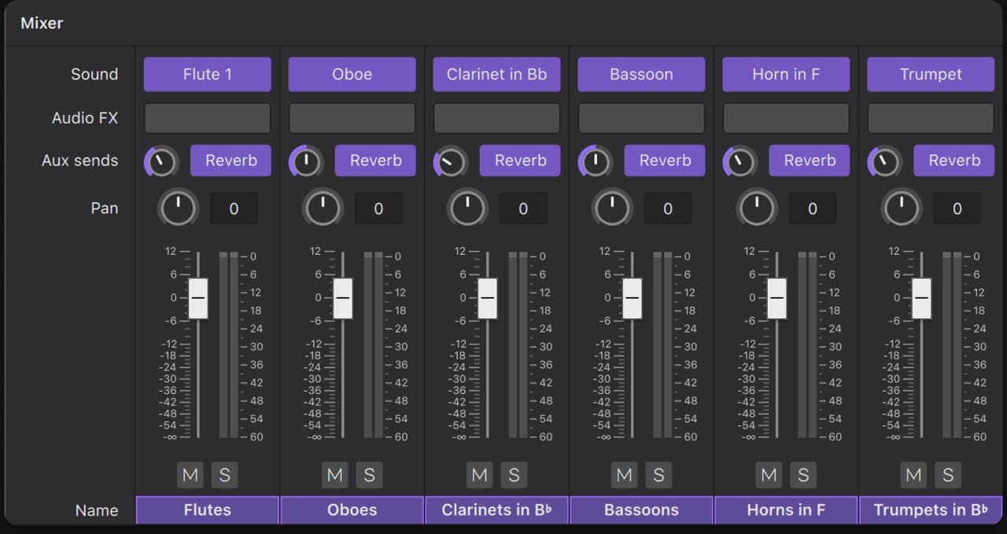Viewport: 1007px width, 534px height.
Task: Open the Oboe sound selector
Action: pos(352,75)
